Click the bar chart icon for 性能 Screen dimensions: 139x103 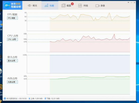point(46,6)
